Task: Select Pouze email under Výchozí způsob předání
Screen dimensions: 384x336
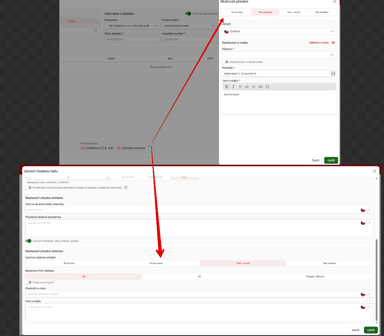Action: point(156,263)
